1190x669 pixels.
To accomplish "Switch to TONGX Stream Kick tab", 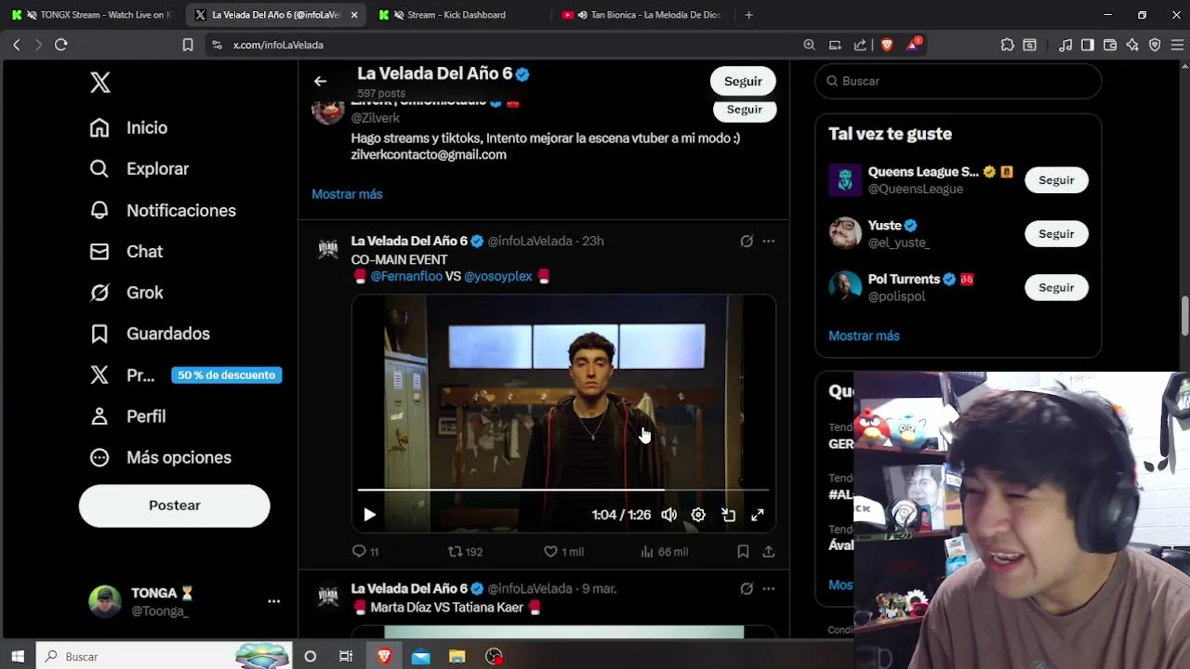I will point(90,15).
